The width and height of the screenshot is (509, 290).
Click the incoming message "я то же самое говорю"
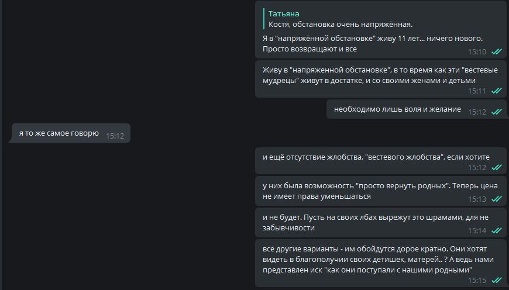click(x=59, y=134)
